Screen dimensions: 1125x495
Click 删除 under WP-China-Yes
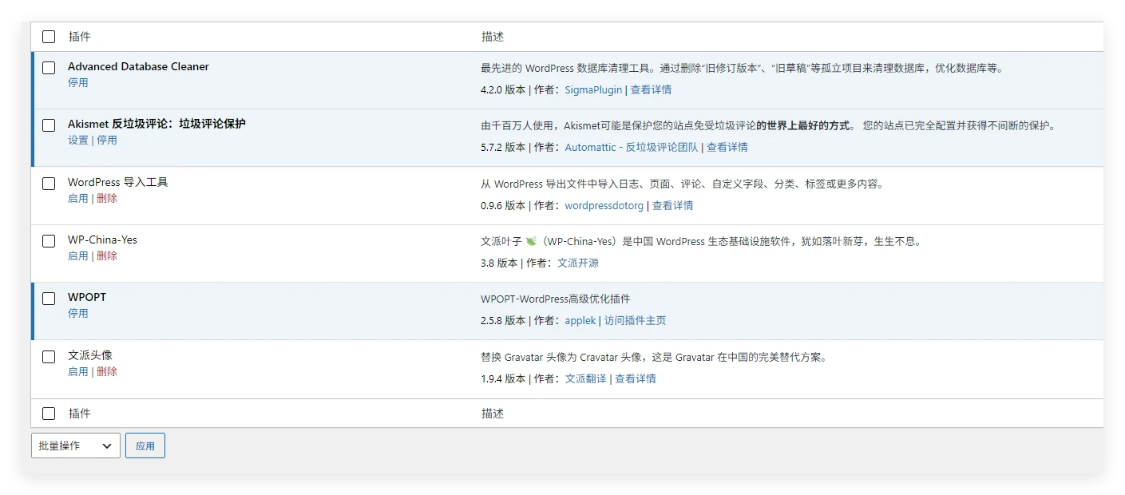tap(107, 255)
